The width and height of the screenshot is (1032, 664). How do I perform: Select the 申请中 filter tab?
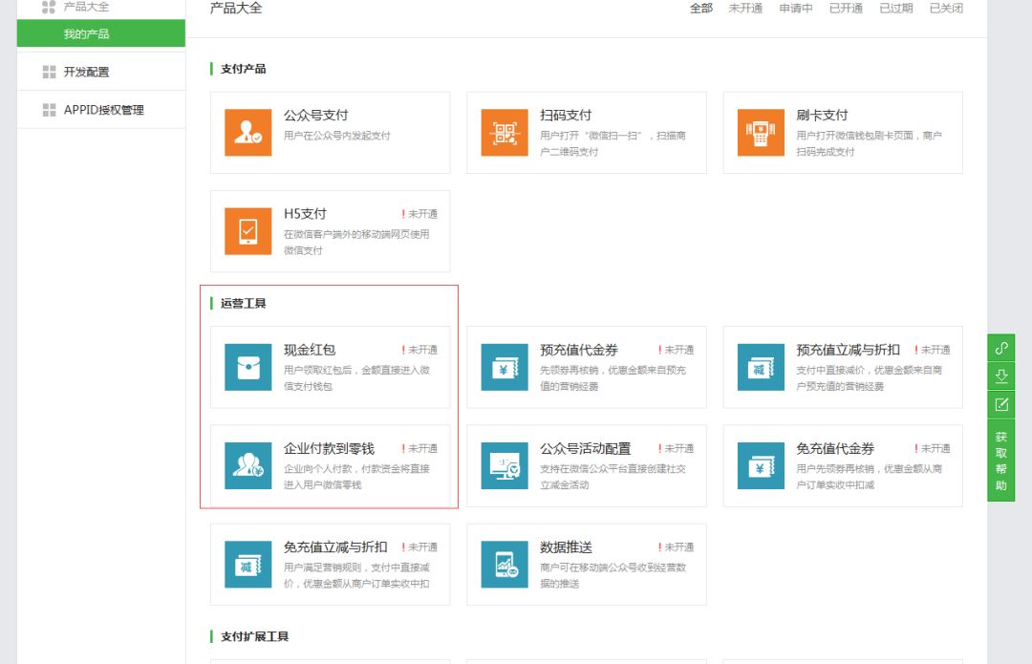(x=796, y=9)
